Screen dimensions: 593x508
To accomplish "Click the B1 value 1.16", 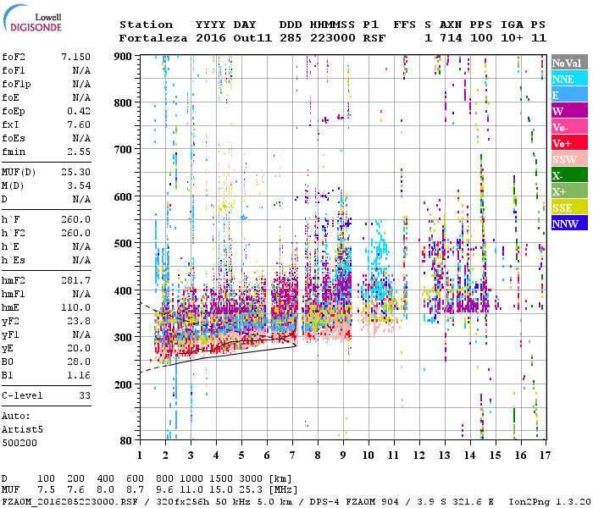I will point(79,375).
